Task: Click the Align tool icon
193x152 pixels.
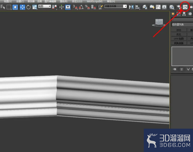Action: (137, 7)
